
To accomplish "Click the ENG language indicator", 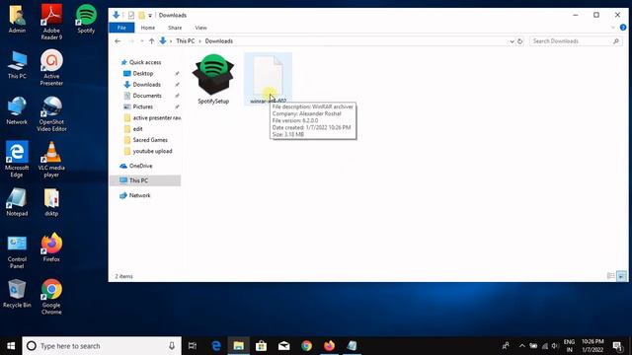I will pos(569,346).
